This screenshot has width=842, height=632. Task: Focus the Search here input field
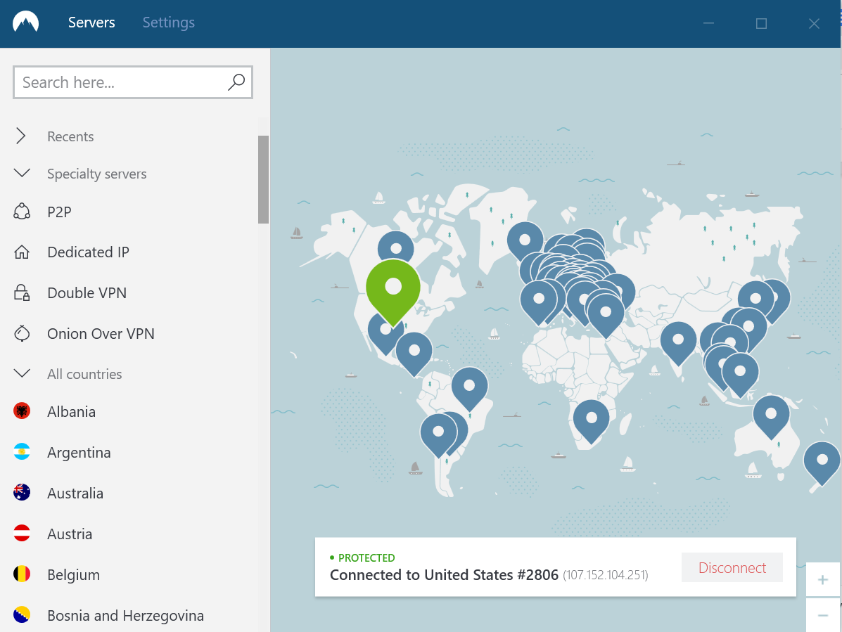(120, 82)
